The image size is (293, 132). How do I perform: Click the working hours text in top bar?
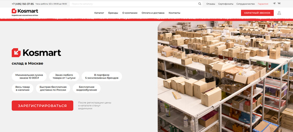51,4
